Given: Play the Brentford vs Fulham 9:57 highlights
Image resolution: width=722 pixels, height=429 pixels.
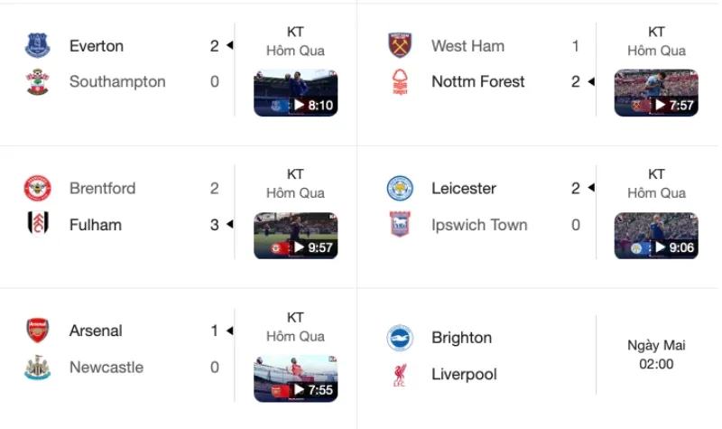Looking at the screenshot, I should (296, 236).
